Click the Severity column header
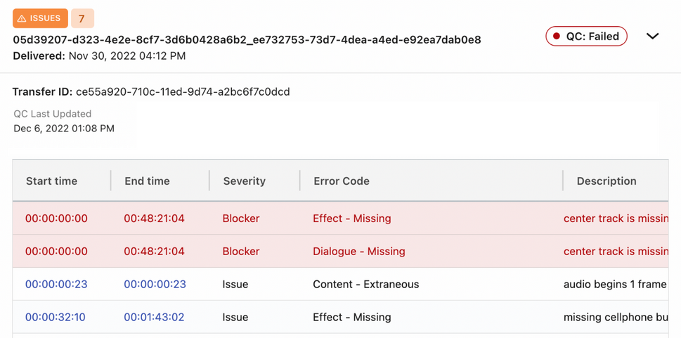681x338 pixels. 244,181
